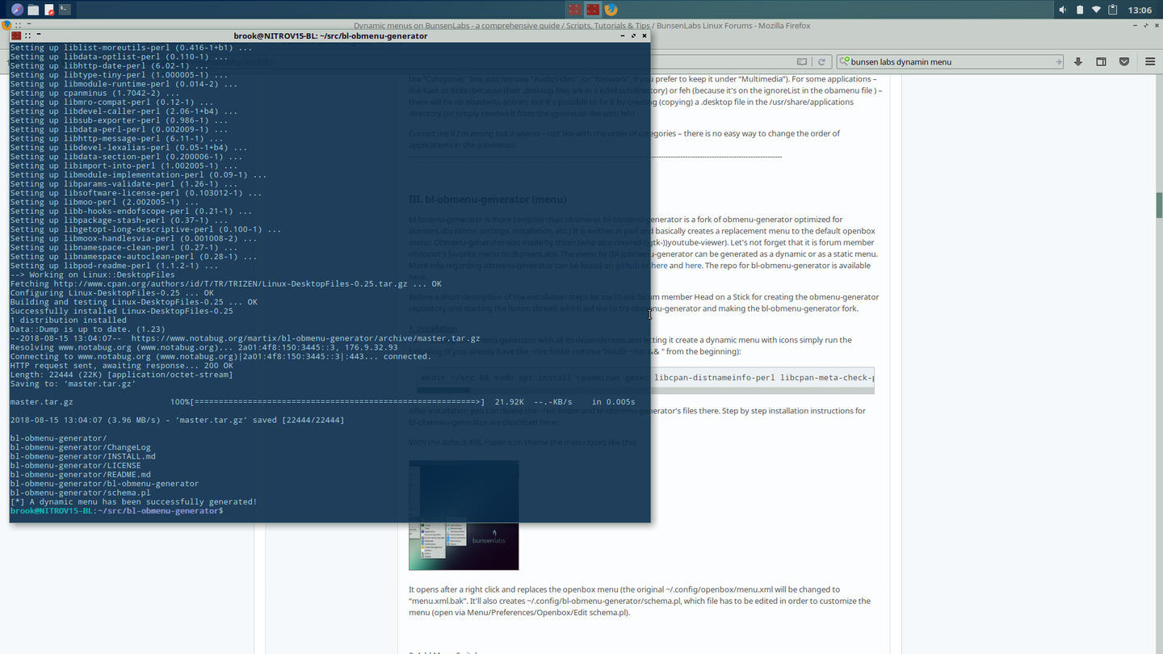Reload the page in Firefox
The width and height of the screenshot is (1163, 654).
point(821,61)
